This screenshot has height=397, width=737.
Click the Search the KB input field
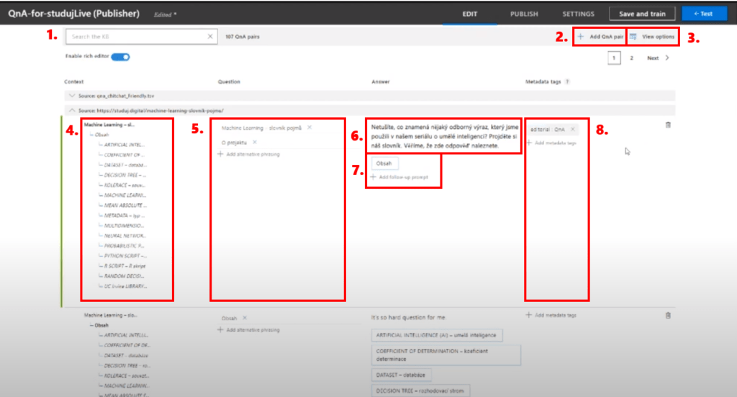pyautogui.click(x=137, y=36)
